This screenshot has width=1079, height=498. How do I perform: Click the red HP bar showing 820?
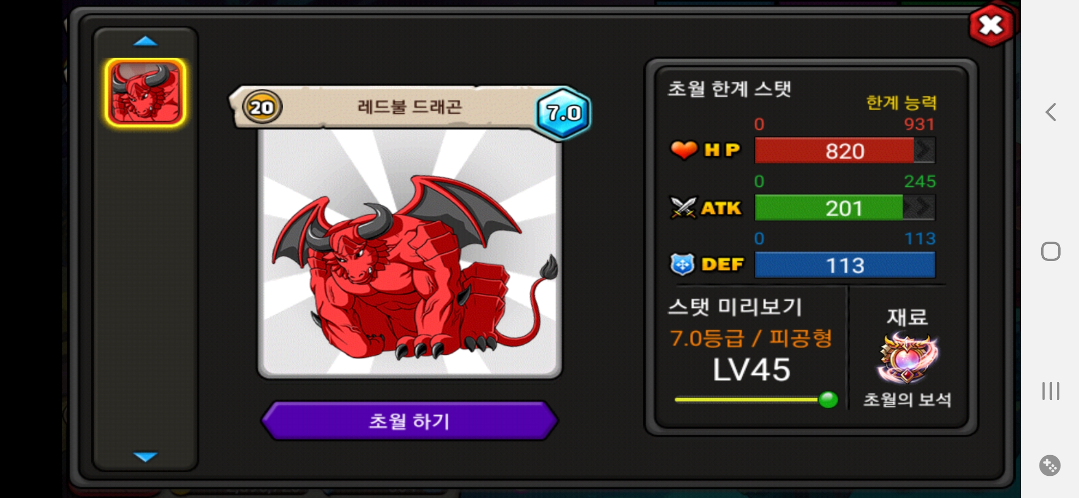(845, 150)
